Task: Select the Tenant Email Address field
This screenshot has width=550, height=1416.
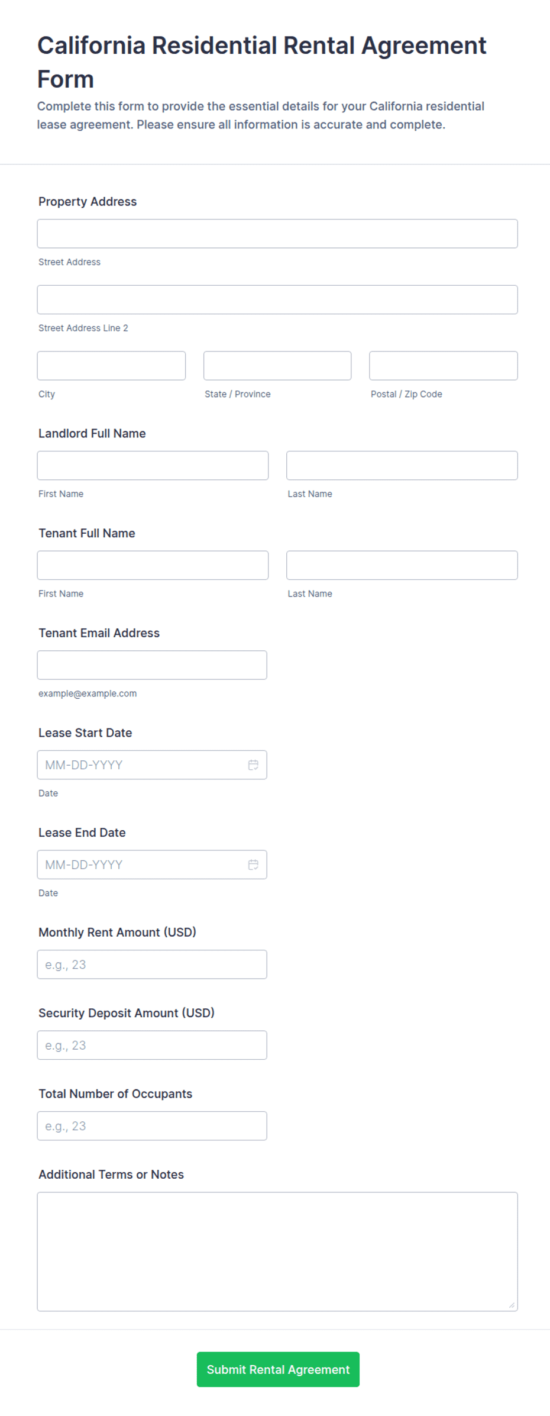Action: pos(152,665)
